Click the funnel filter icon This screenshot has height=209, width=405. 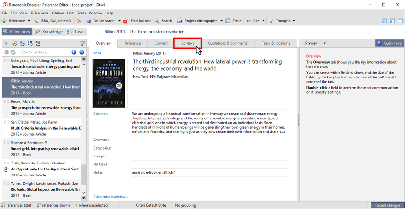click(x=82, y=43)
